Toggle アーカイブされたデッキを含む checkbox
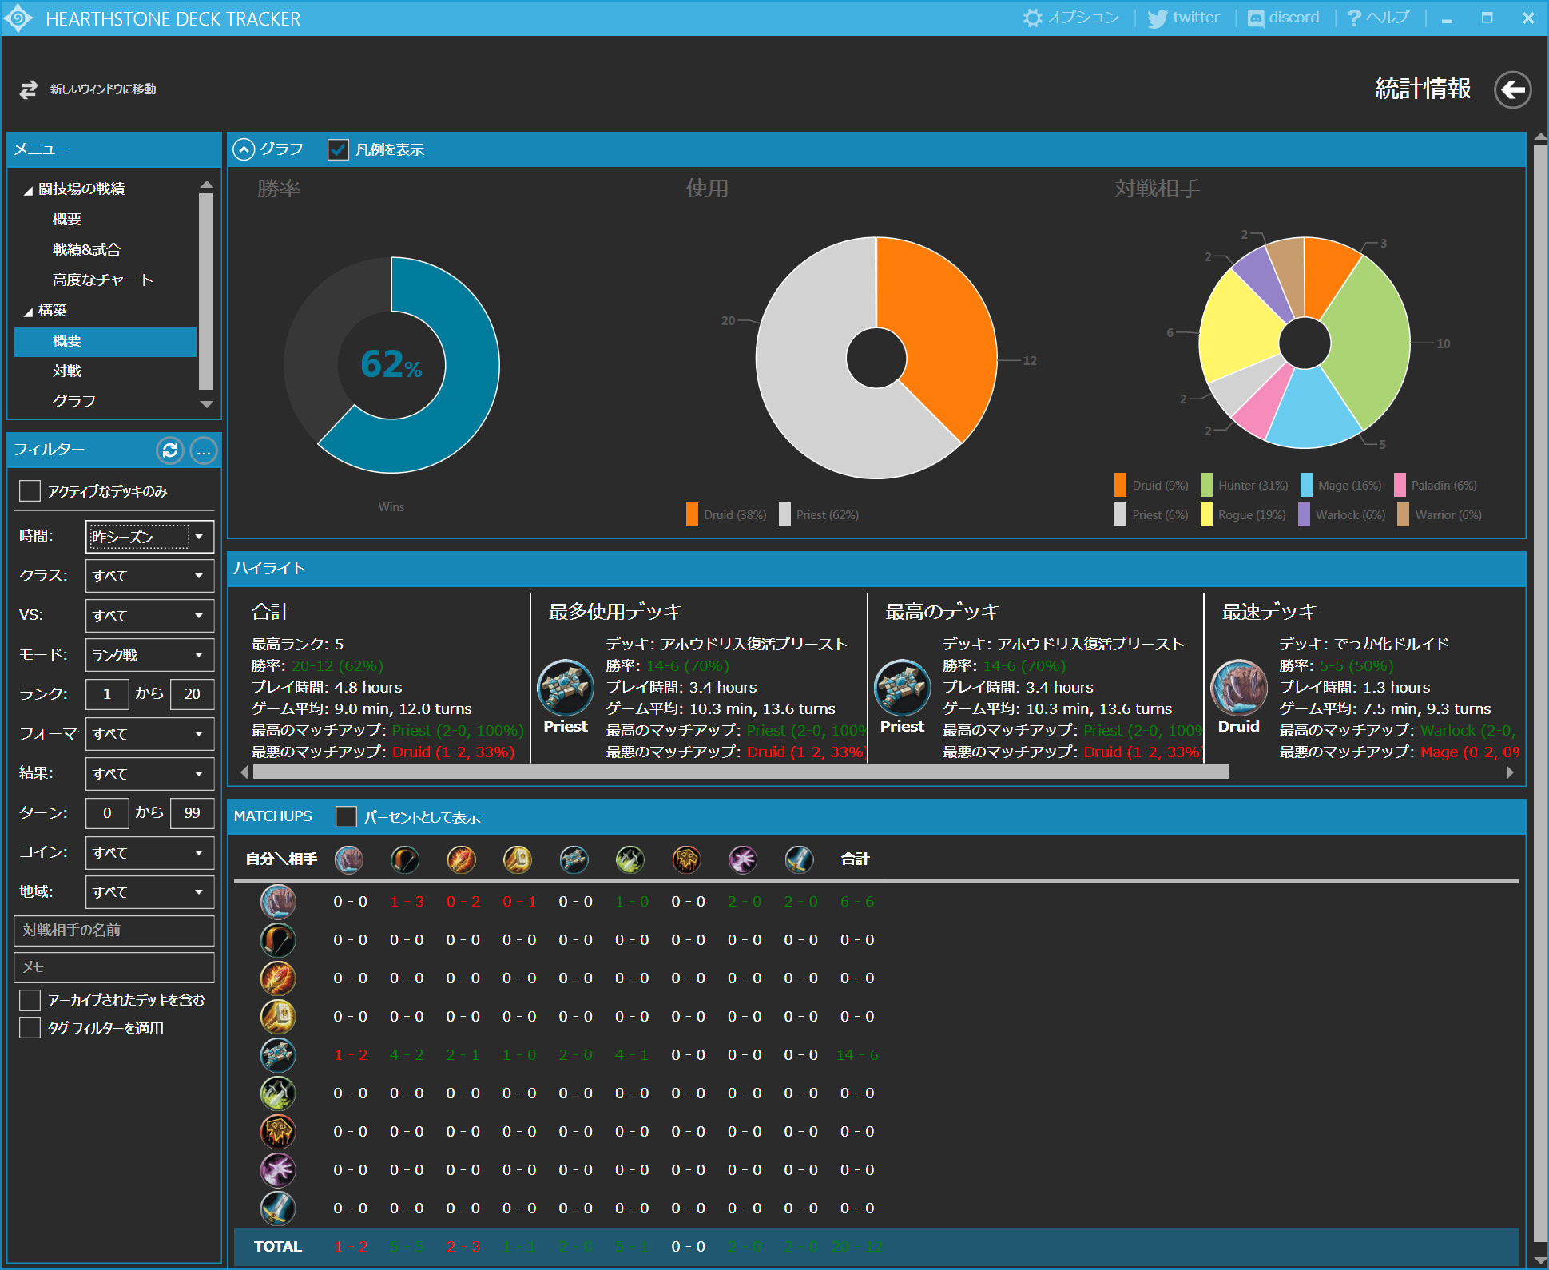This screenshot has width=1549, height=1270. tap(30, 1000)
